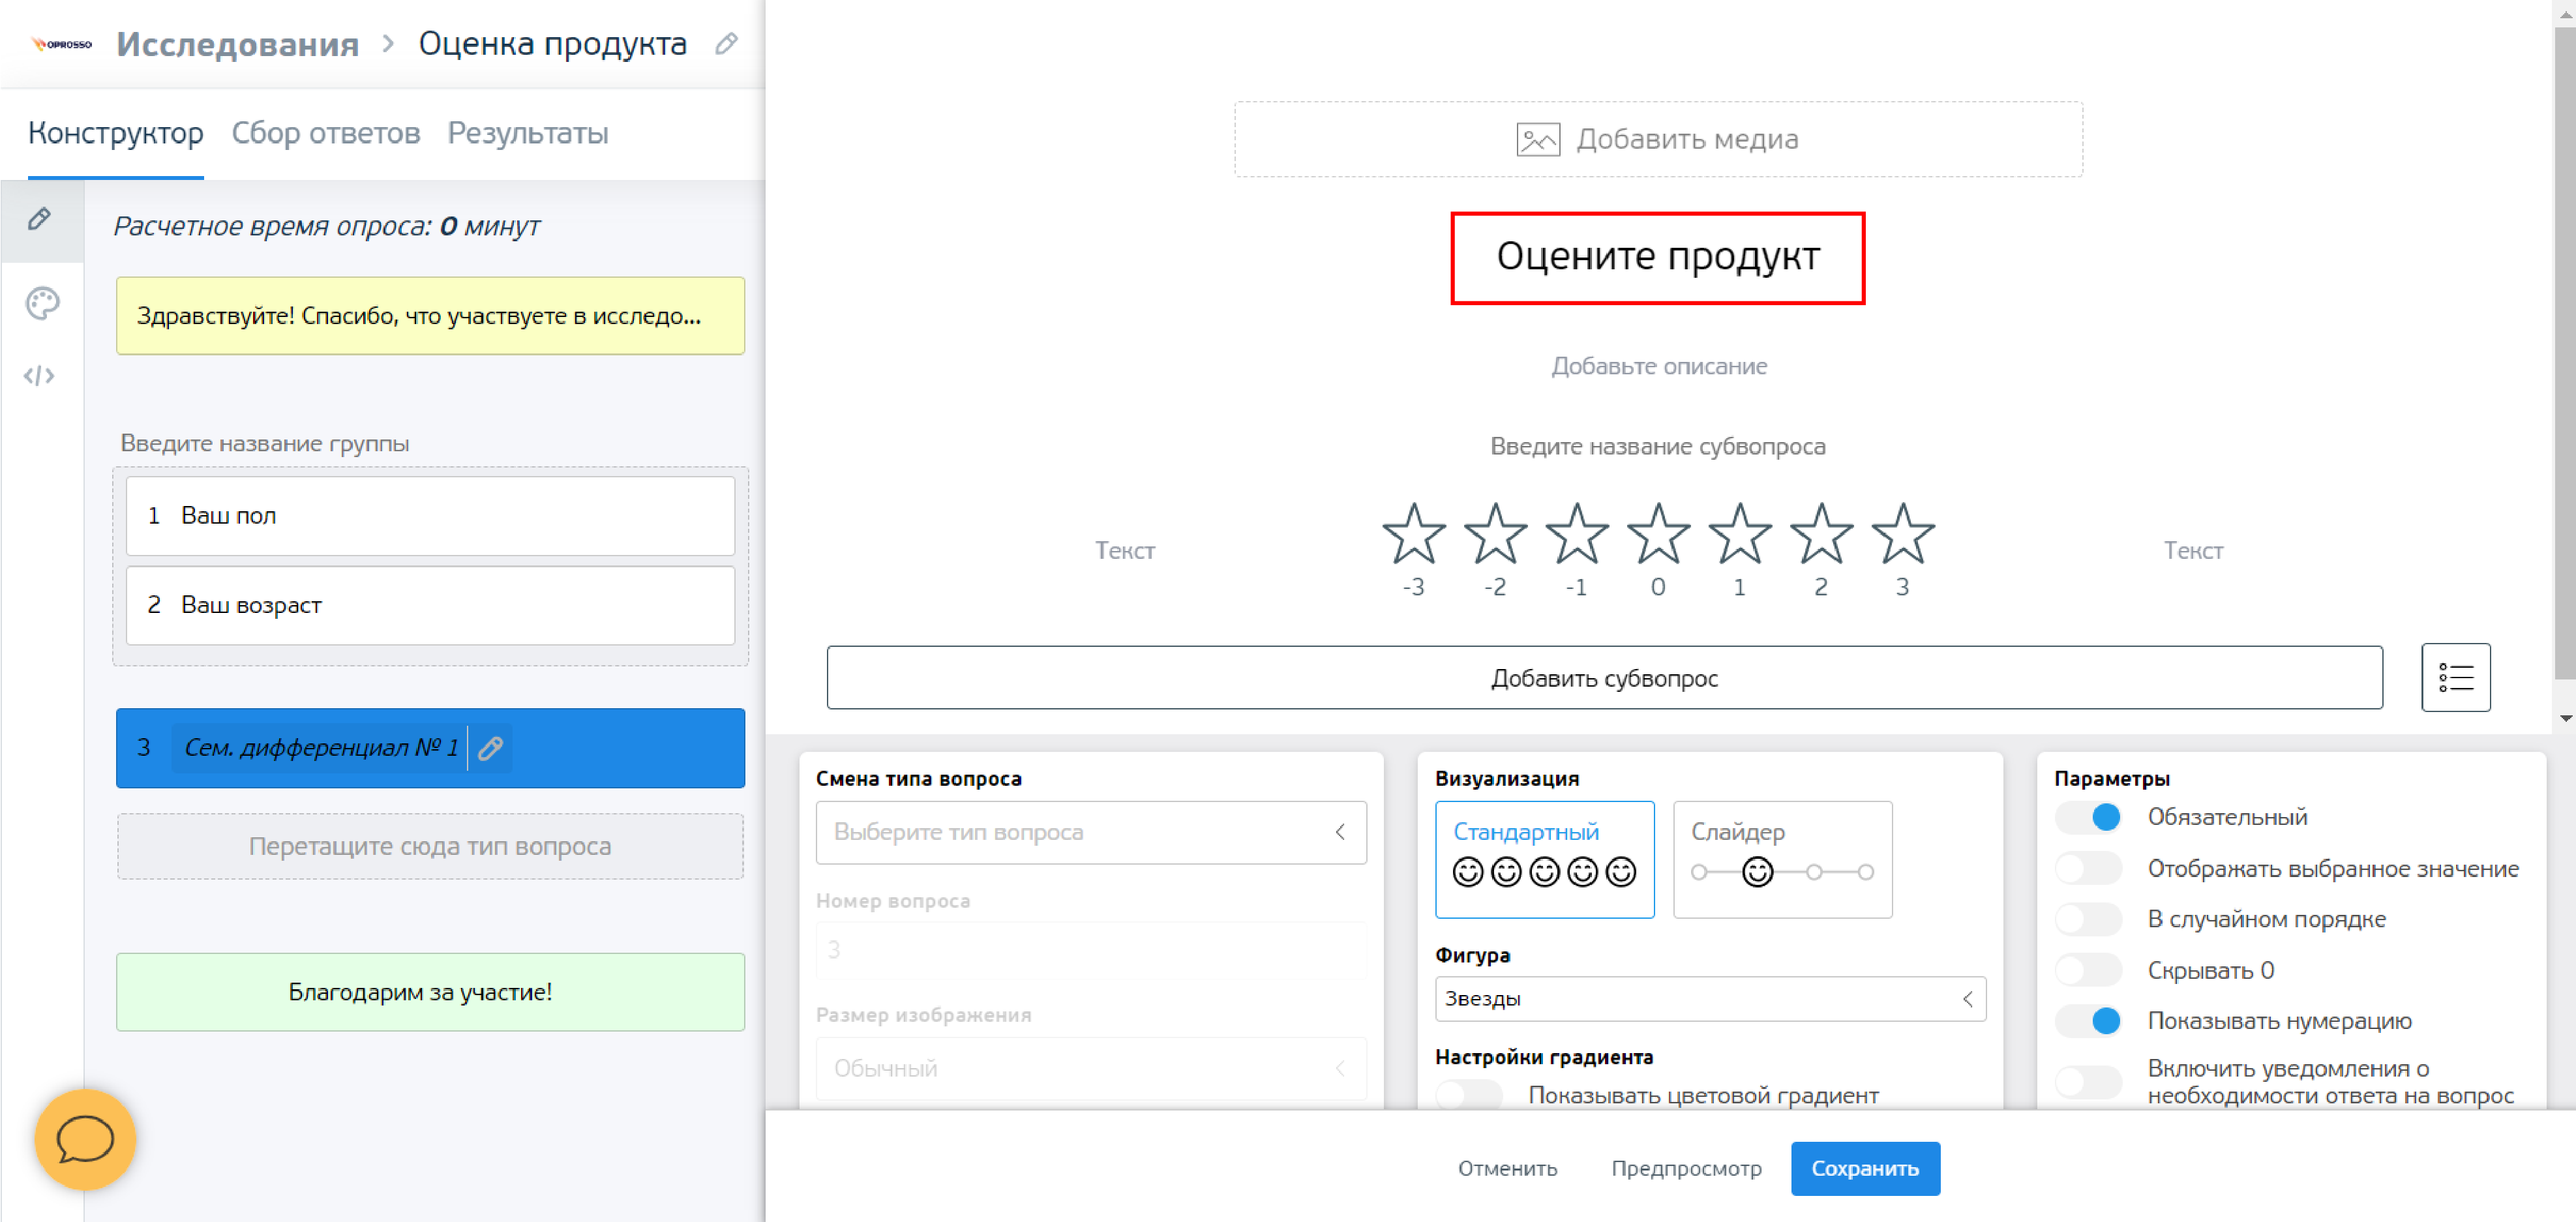Enable Отображать выбранное значение switch
The image size is (2576, 1222).
tap(2088, 868)
